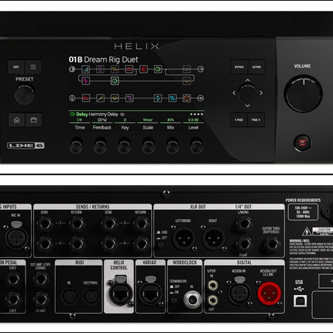Select the yellow diagonal block in bottom path

(x=100, y=98)
